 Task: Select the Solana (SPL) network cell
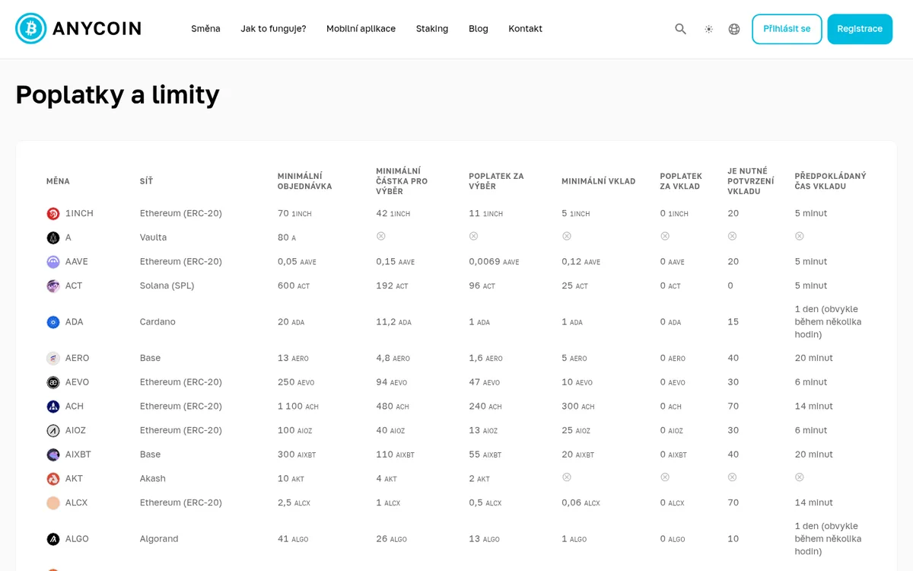pyautogui.click(x=167, y=286)
